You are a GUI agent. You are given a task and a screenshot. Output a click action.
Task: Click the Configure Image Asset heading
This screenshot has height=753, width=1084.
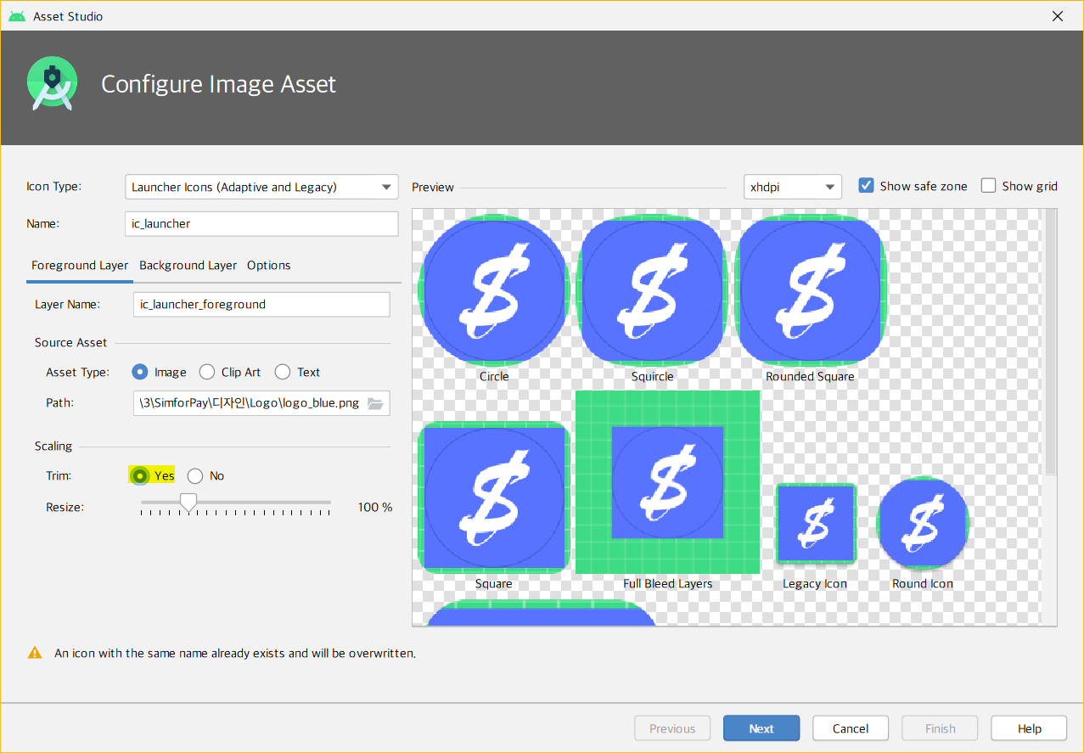[x=219, y=84]
